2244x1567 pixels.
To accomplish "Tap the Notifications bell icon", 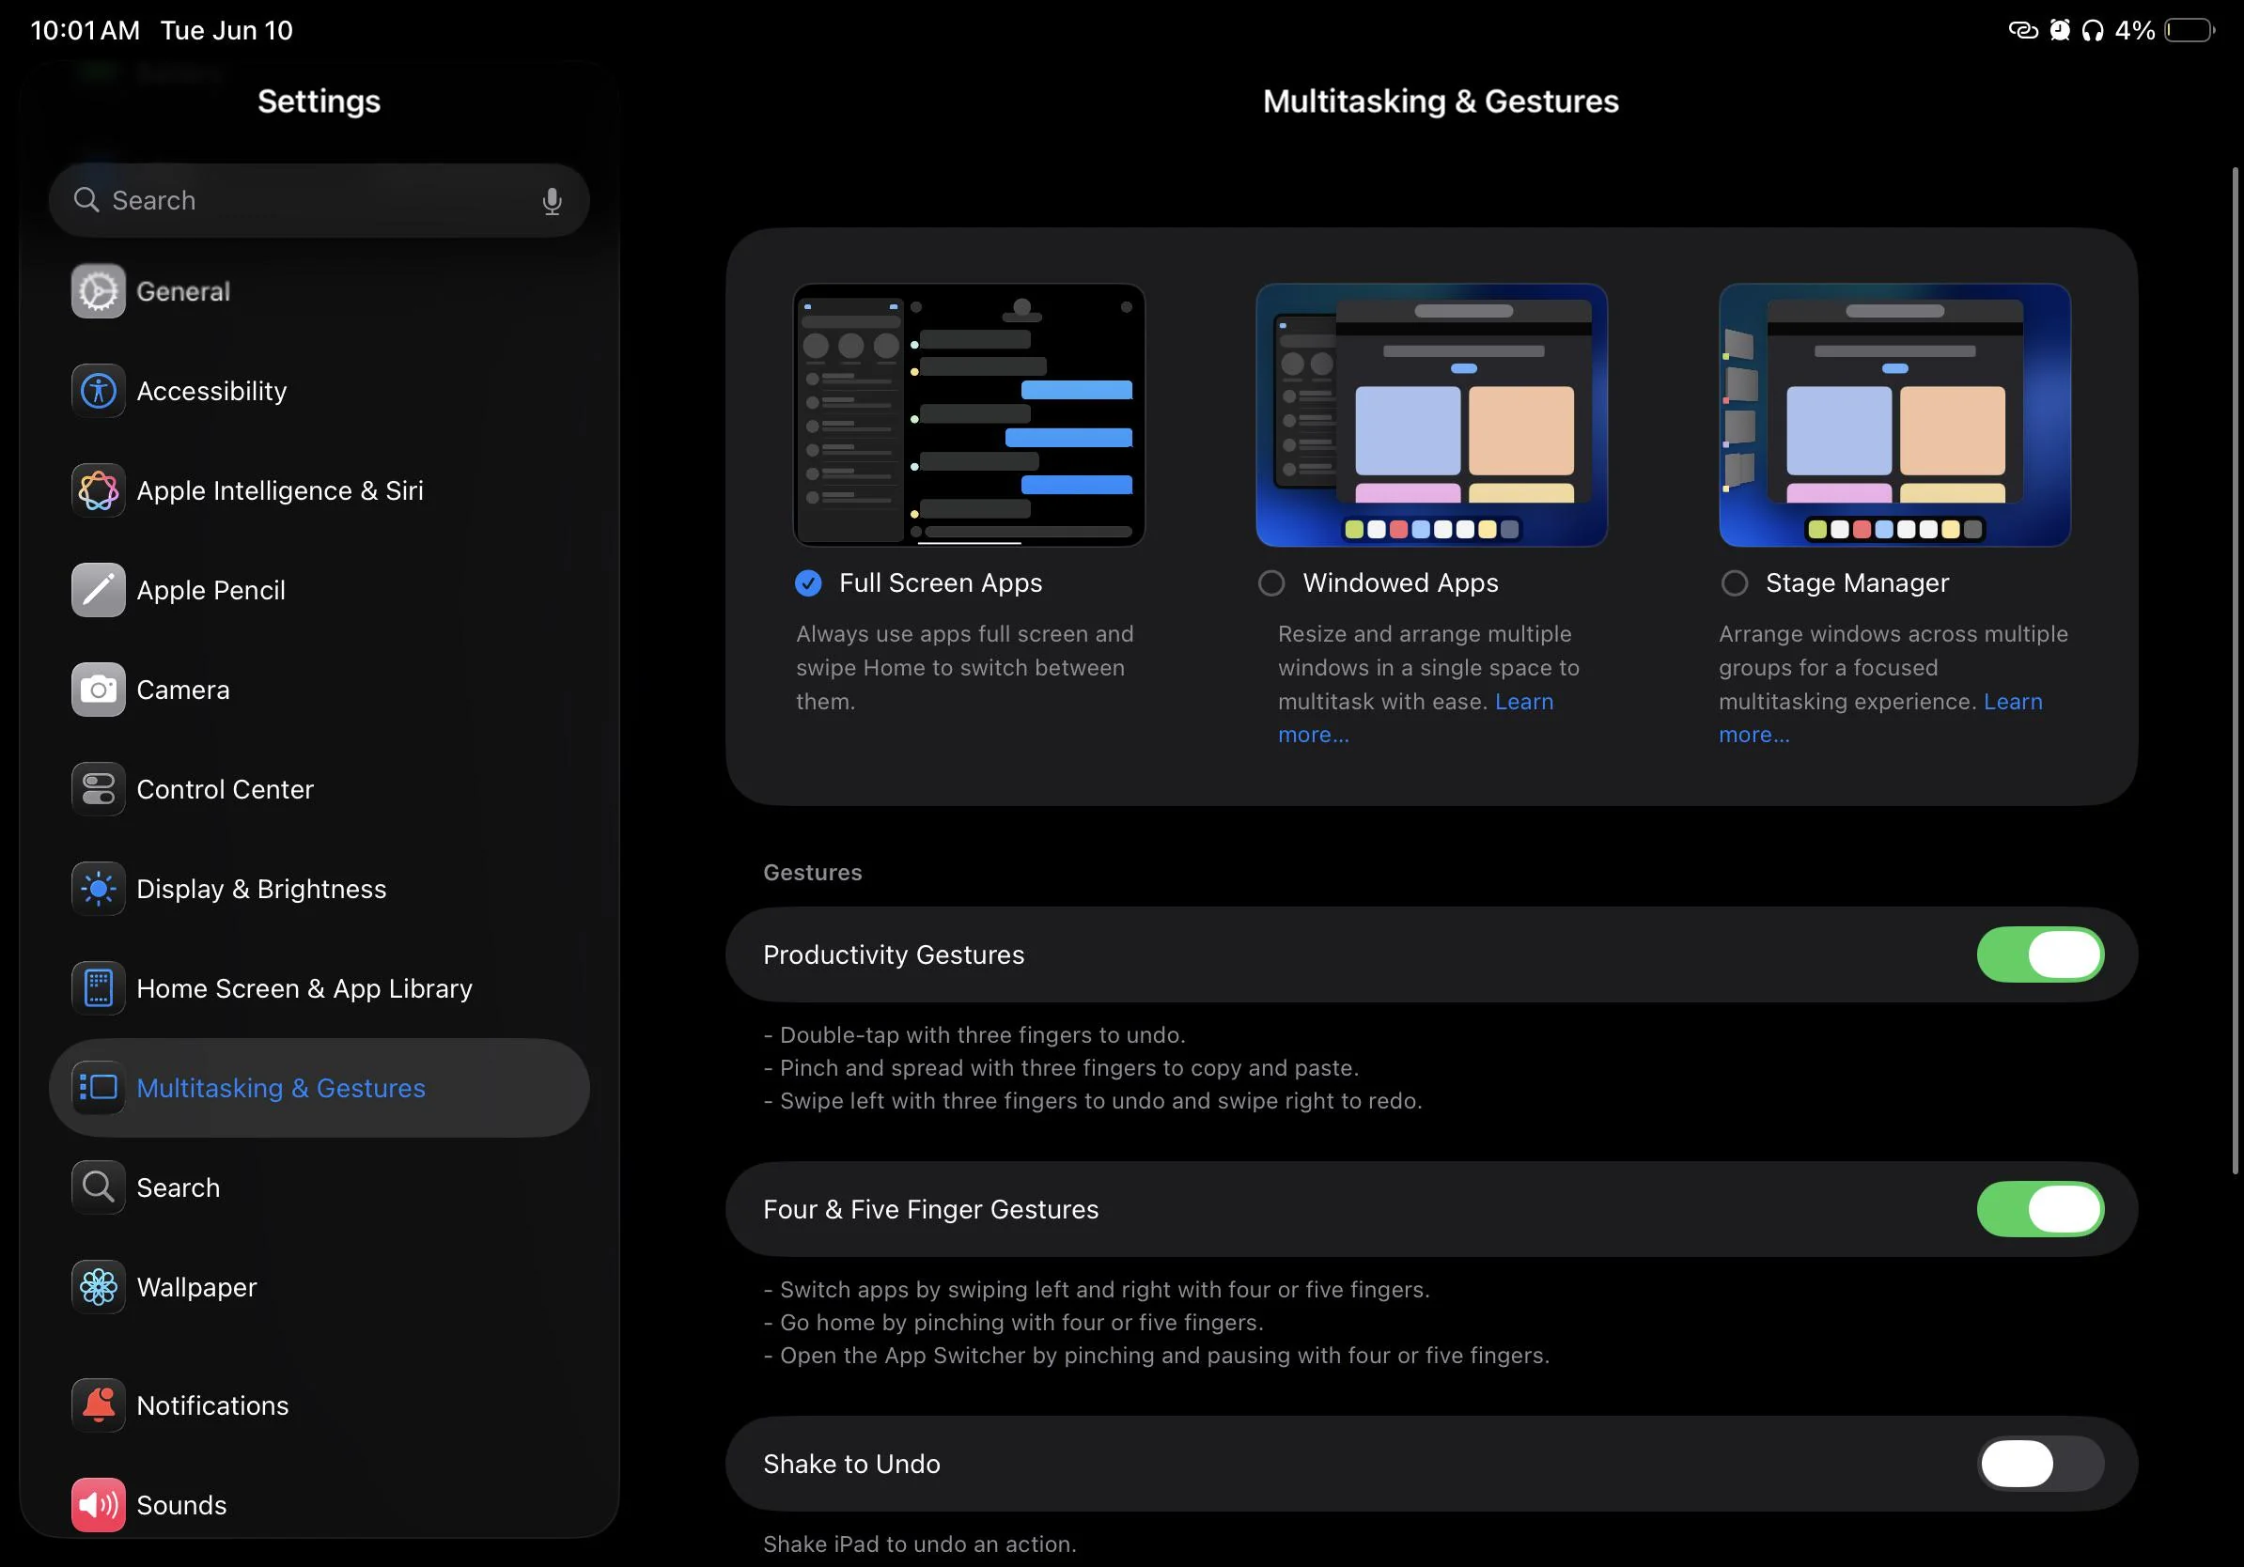I will coord(98,1404).
